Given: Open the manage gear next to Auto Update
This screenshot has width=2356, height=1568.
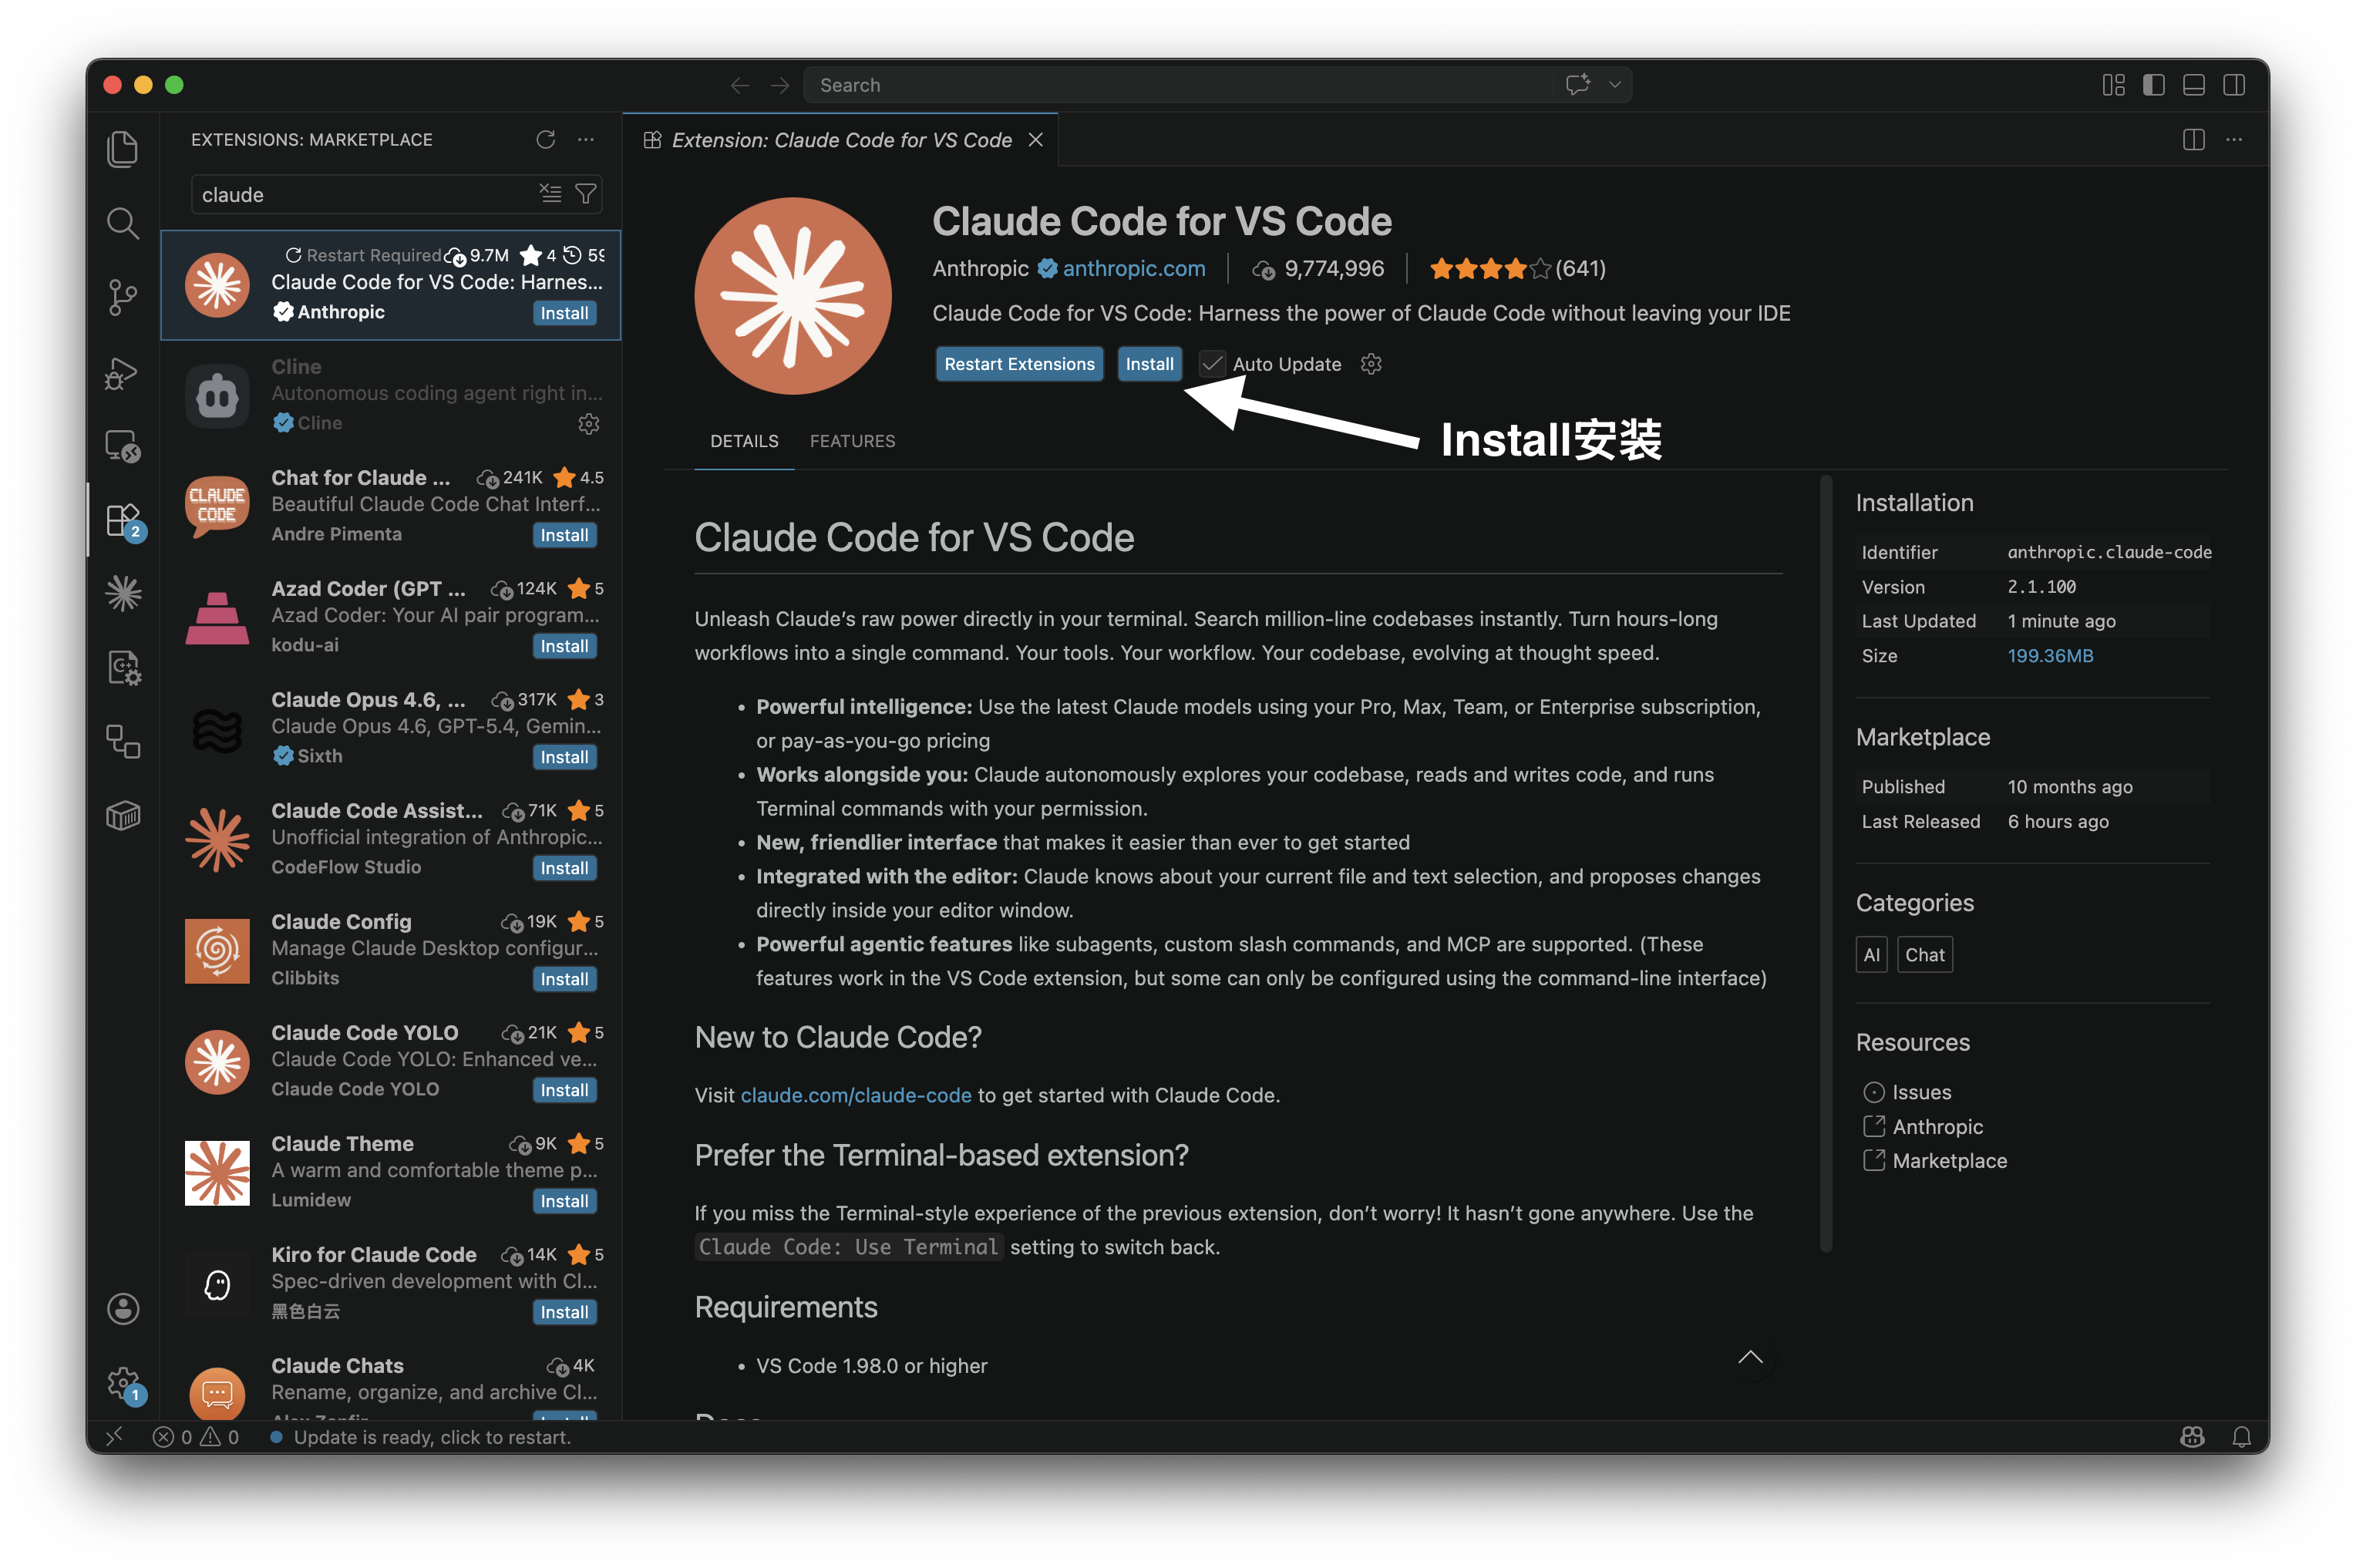Looking at the screenshot, I should click(x=1371, y=364).
